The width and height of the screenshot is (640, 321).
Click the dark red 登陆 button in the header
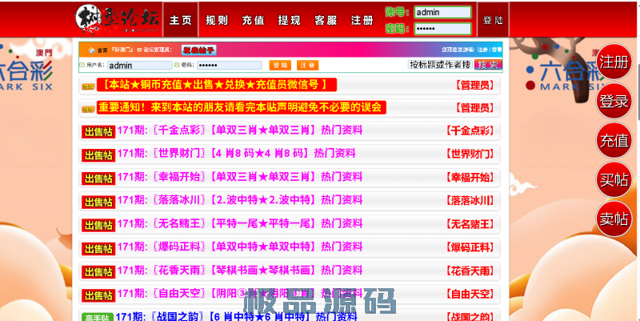[x=493, y=20]
